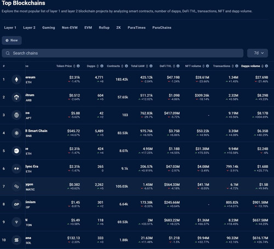Sort by DeFi TVL using sort arrows

click(x=174, y=66)
